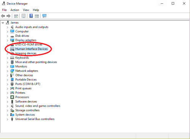Expand the Display adapters category
The image size is (190, 139).
(8, 40)
